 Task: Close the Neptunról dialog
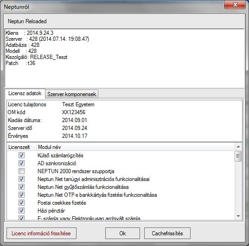tap(235, 5)
